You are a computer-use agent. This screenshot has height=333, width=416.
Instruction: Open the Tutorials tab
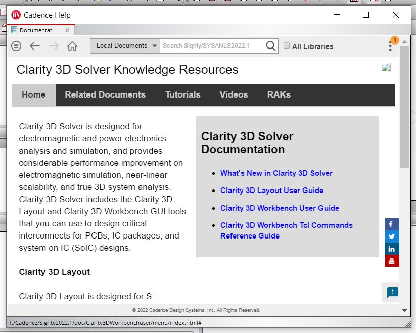coord(182,94)
